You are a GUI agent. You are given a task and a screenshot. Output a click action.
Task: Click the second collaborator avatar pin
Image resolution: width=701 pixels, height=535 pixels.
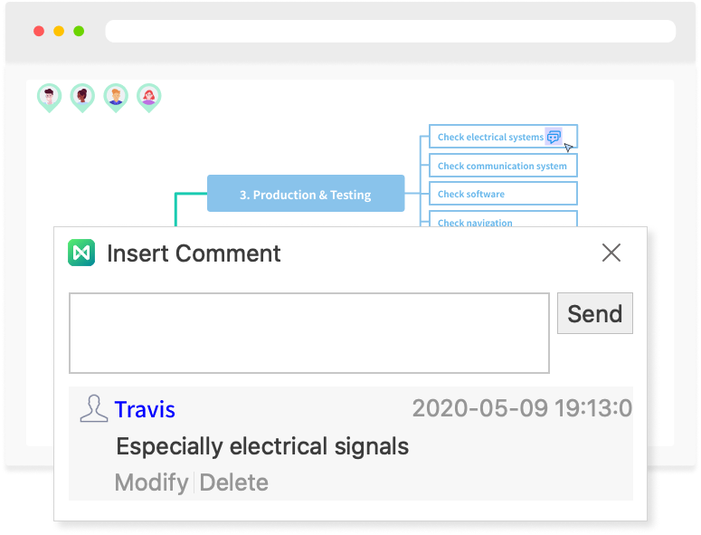pos(82,96)
